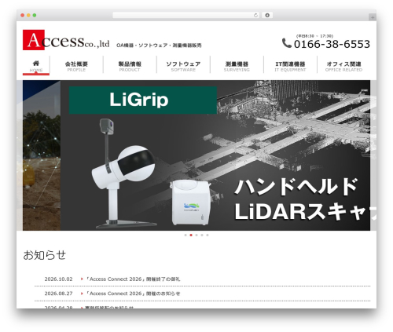The height and width of the screenshot is (332, 393).
Task: Click the phone number 0166-38-6553
Action: 332,44
